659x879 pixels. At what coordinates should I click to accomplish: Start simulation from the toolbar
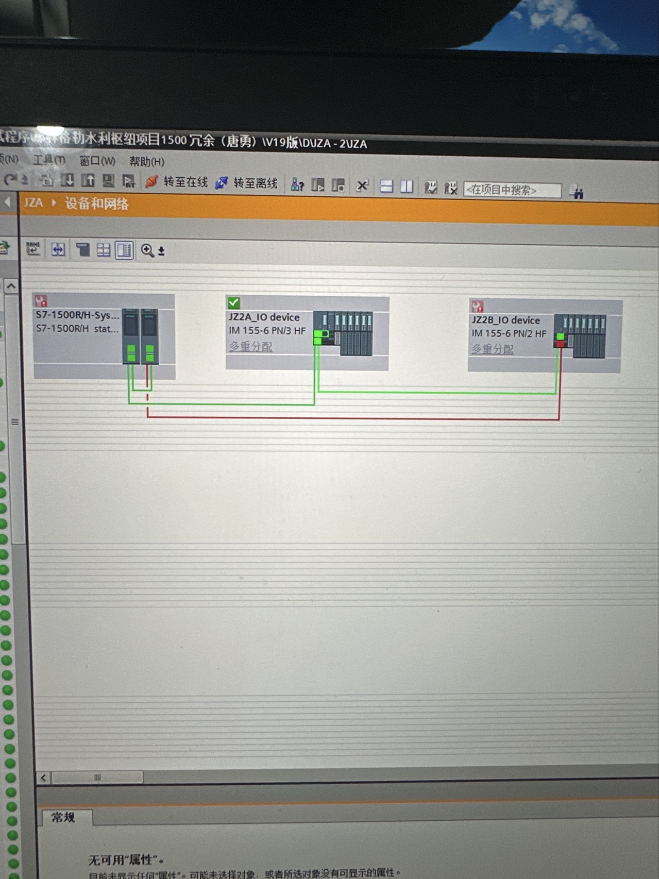tap(108, 180)
